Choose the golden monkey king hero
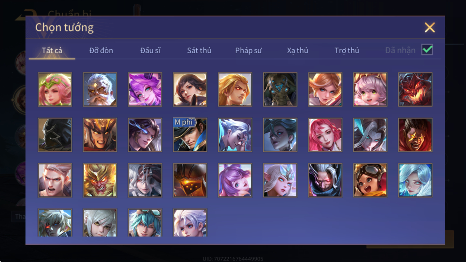 pyautogui.click(x=100, y=180)
